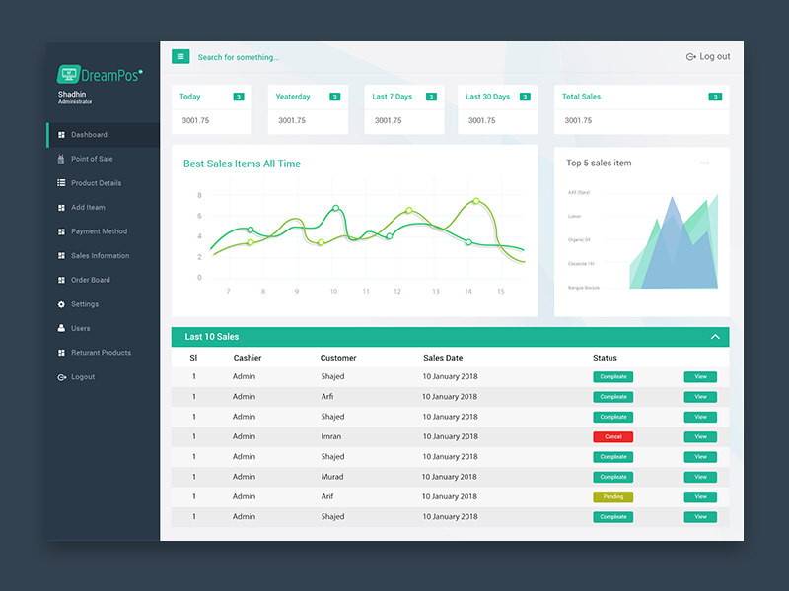Open Settings via the gear icon
This screenshot has width=789, height=591.
(x=61, y=304)
